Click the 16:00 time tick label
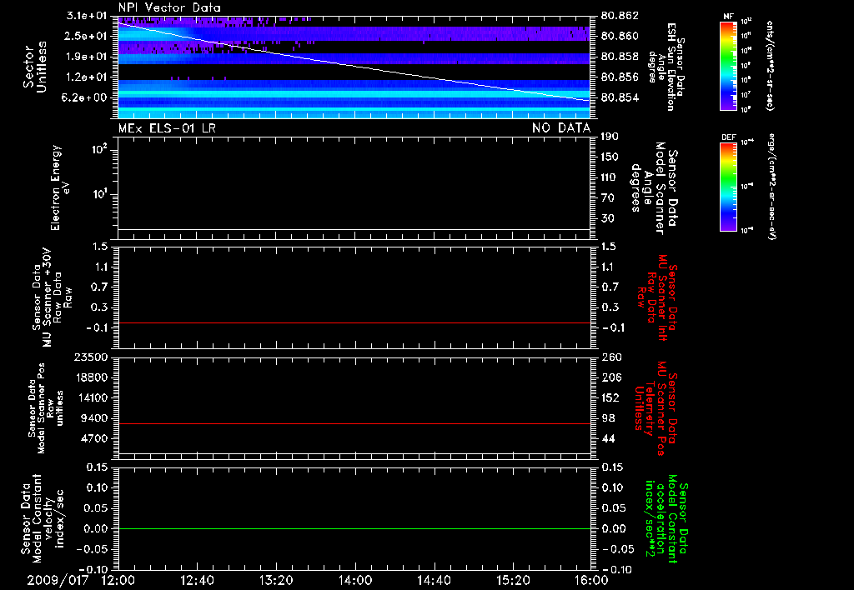Viewport: 854px width, 590px height. pos(591,580)
